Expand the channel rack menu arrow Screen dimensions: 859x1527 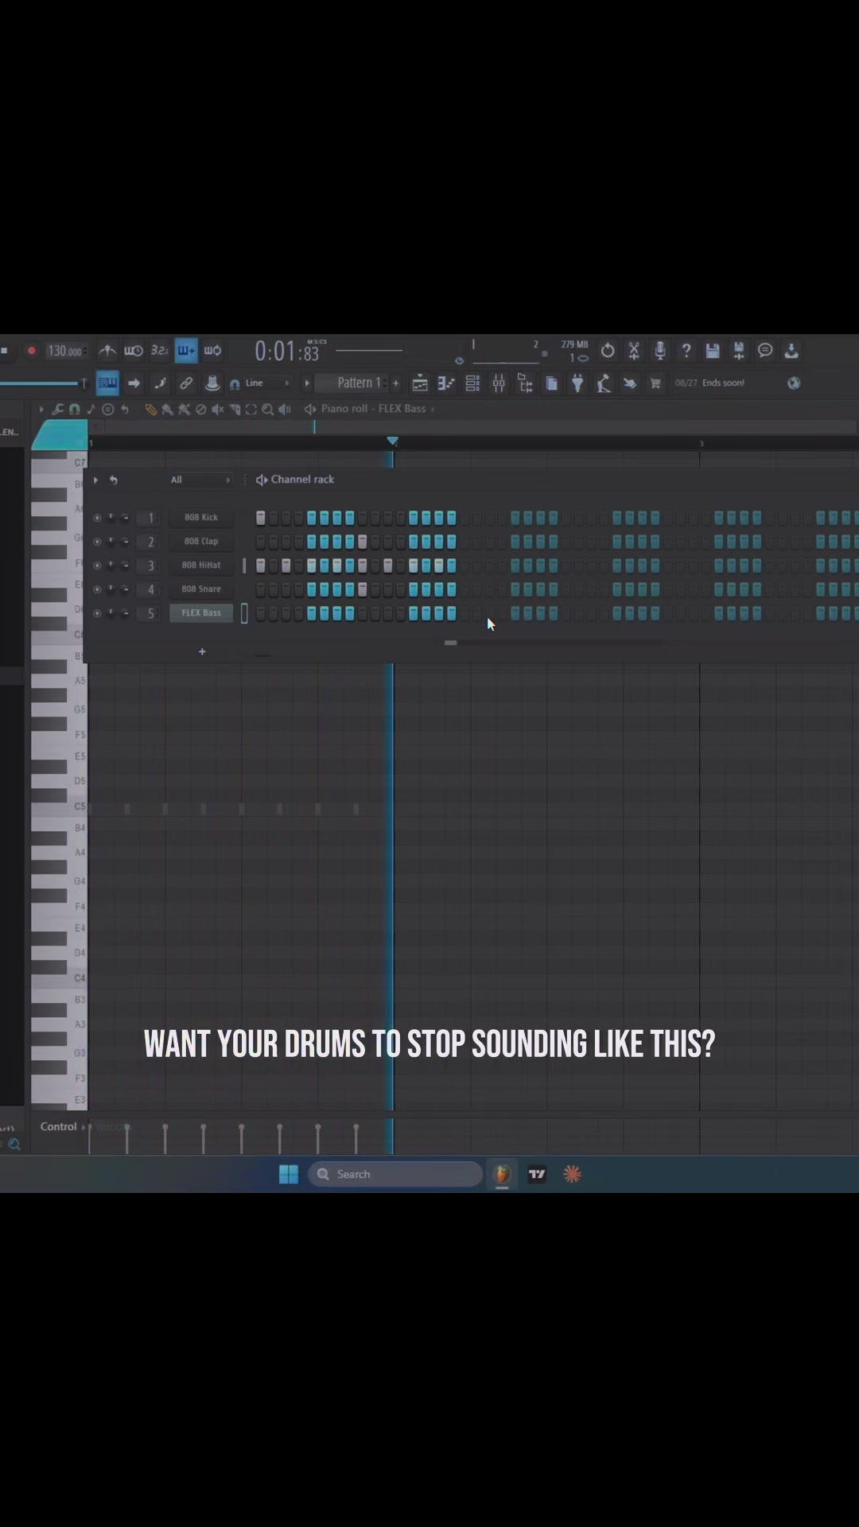coord(95,480)
